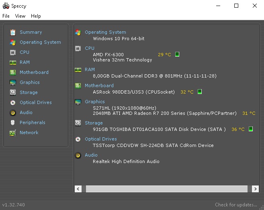Image resolution: width=264 pixels, height=210 pixels.
Task: Click Check for updates link
Action: pyautogui.click(x=236, y=205)
